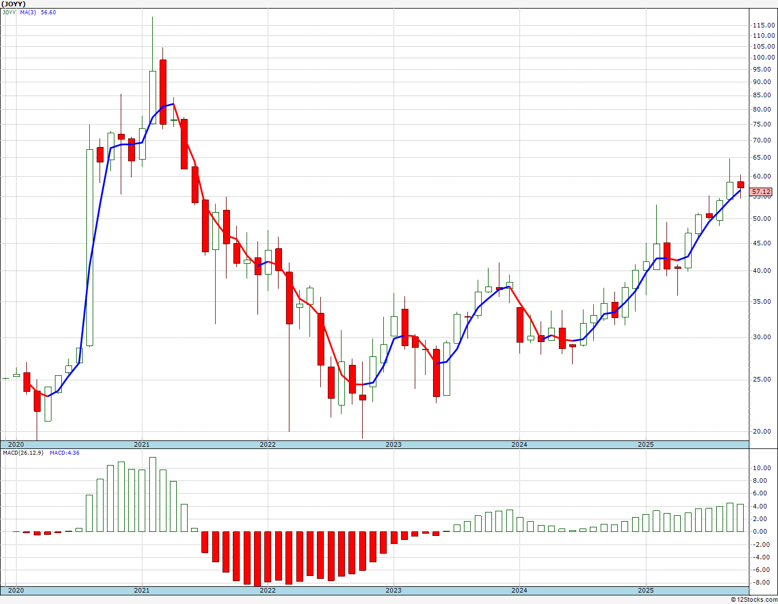Click the lowest red MACD bar near 2022
Screen dimensions: 778x604
tap(257, 559)
